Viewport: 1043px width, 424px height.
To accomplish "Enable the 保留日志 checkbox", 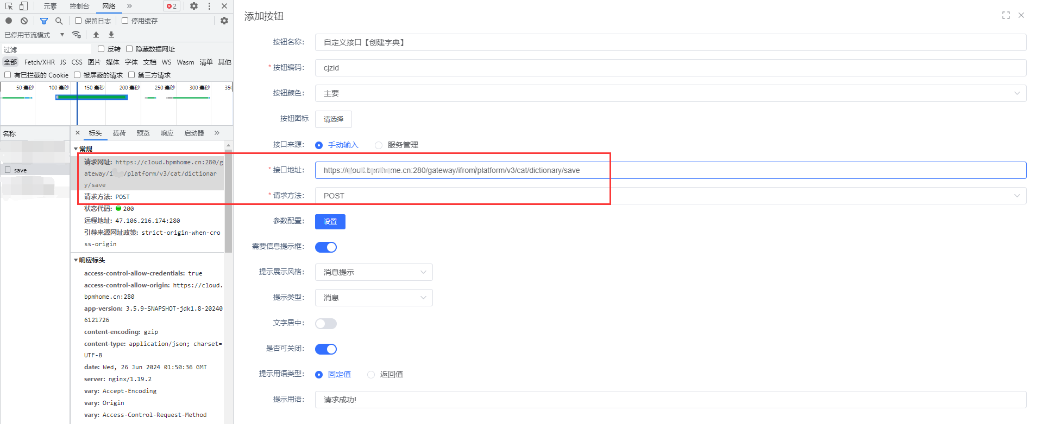I will [x=78, y=21].
